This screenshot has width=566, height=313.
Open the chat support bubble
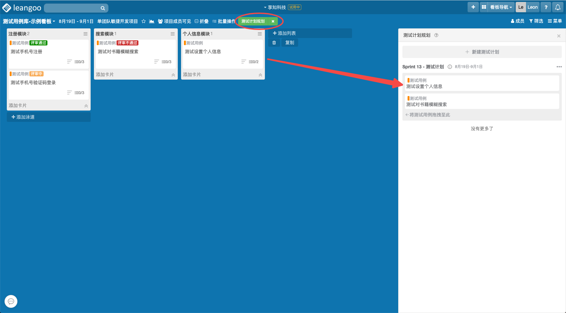11,301
